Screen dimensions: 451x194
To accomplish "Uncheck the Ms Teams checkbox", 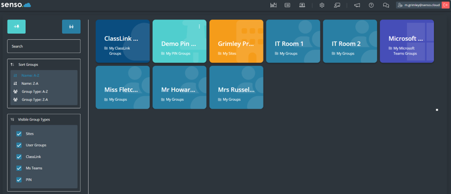I will point(19,168).
